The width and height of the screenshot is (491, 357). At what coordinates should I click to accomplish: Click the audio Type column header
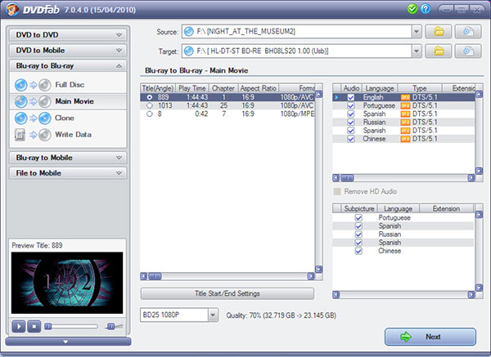420,88
